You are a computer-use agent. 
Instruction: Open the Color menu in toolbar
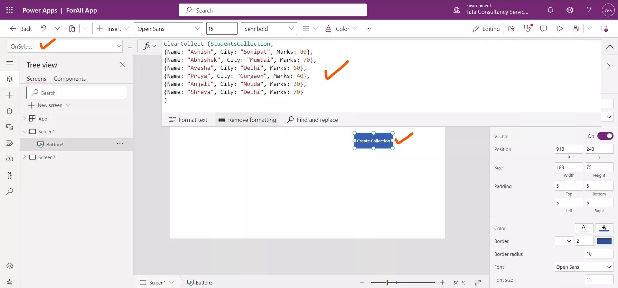(x=341, y=29)
